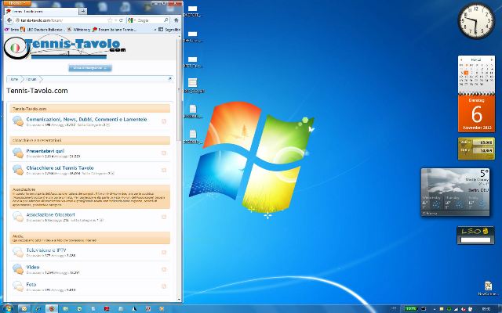
Task: Click the blue Mostra navigazione button
Action: pyautogui.click(x=90, y=68)
